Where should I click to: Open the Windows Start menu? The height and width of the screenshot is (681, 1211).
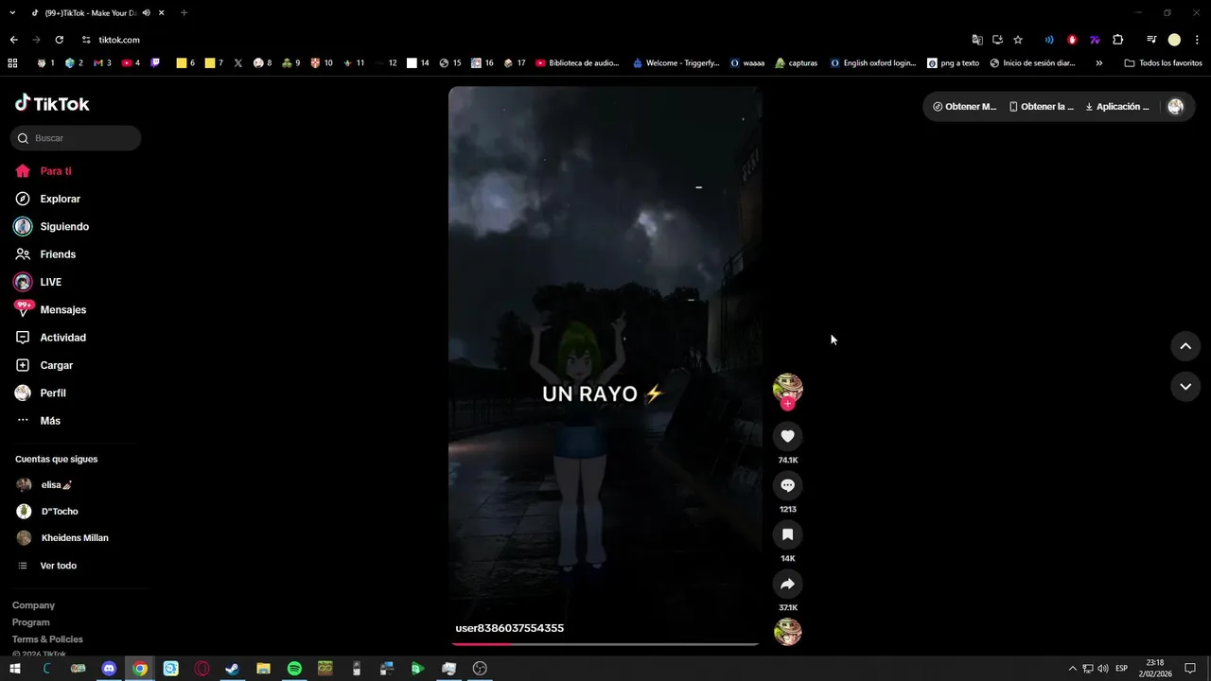point(15,669)
